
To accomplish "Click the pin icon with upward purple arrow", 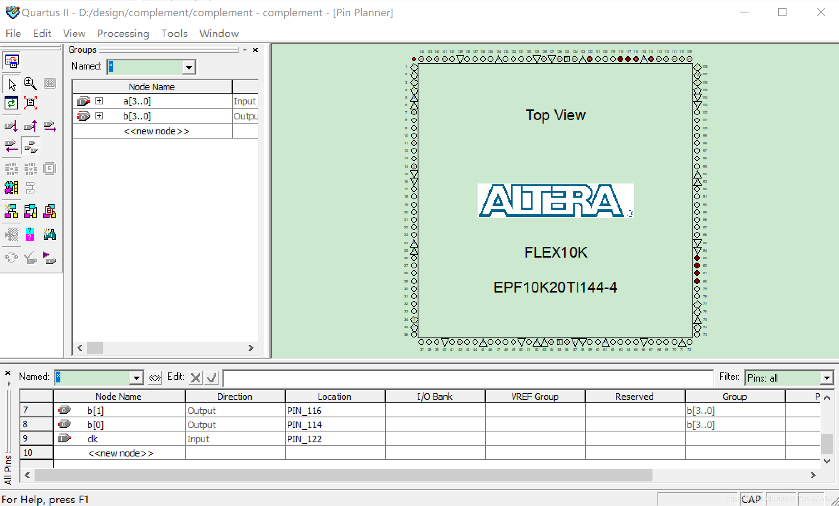I will [x=30, y=126].
